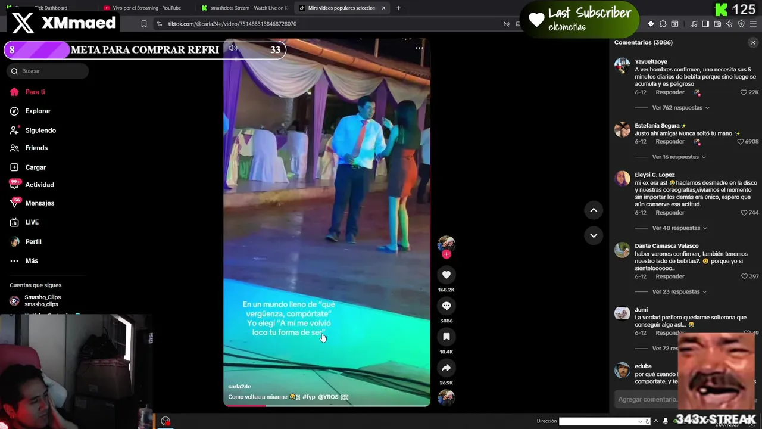The height and width of the screenshot is (429, 762).
Task: Reply to Dante Camasca Velasco's comment
Action: point(670,276)
